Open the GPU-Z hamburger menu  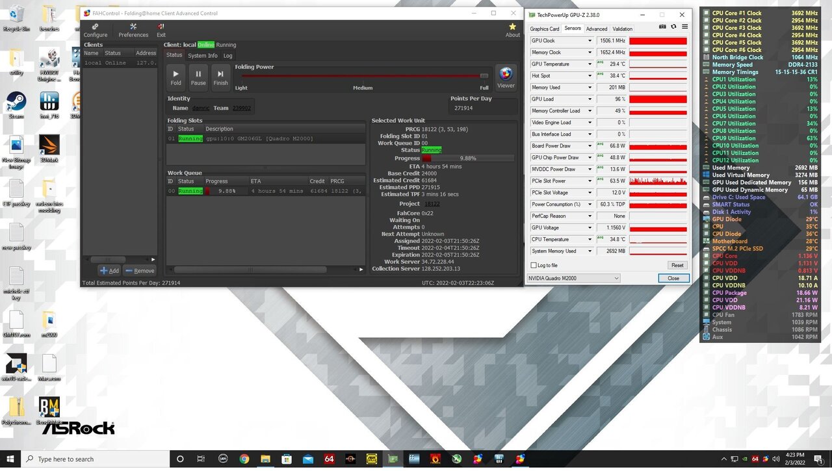684,27
